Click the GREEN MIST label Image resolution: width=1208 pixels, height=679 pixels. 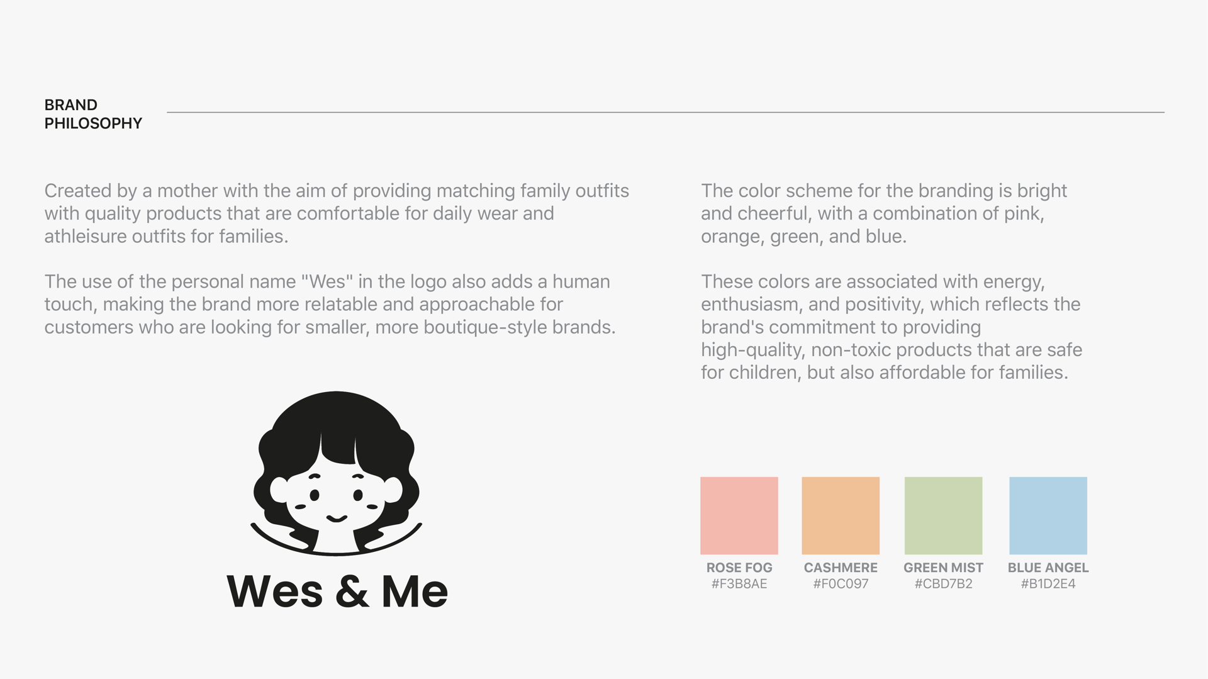943,568
